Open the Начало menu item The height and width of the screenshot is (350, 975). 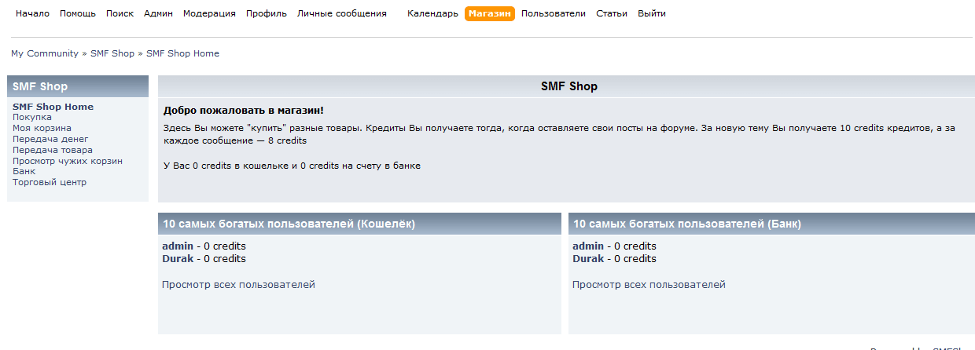[x=32, y=13]
